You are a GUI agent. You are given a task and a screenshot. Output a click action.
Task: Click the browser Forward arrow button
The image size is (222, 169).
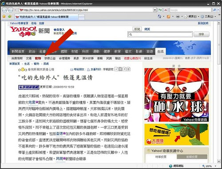11,10
